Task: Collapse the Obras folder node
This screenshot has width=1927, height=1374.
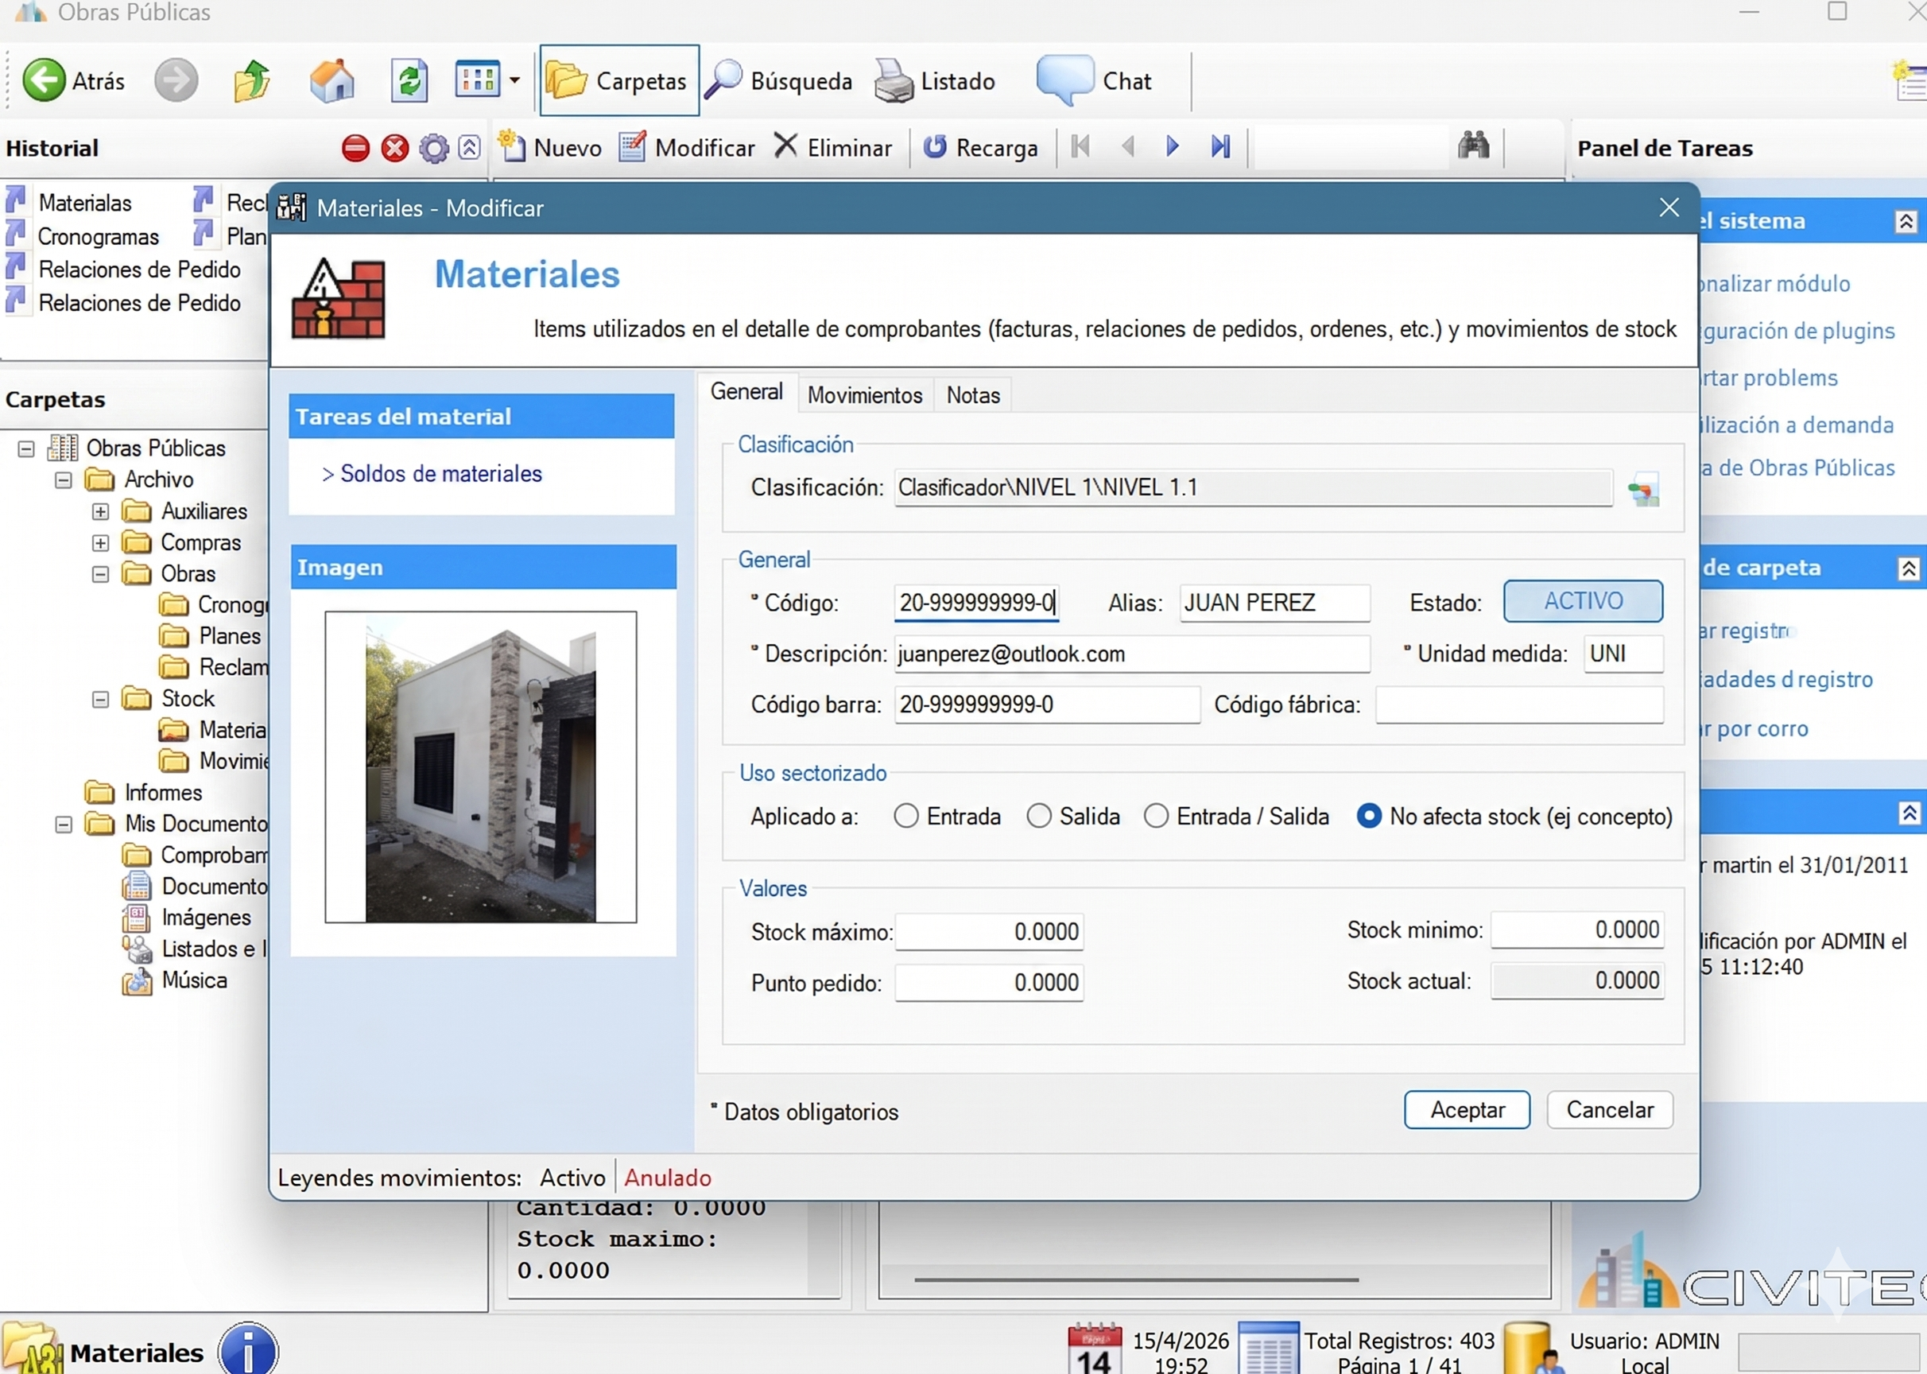Action: click(x=101, y=573)
